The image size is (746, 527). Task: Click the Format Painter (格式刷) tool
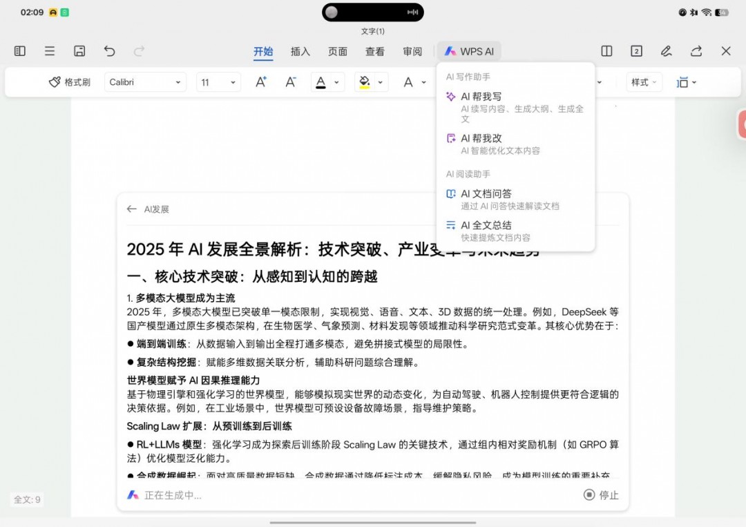pos(69,82)
